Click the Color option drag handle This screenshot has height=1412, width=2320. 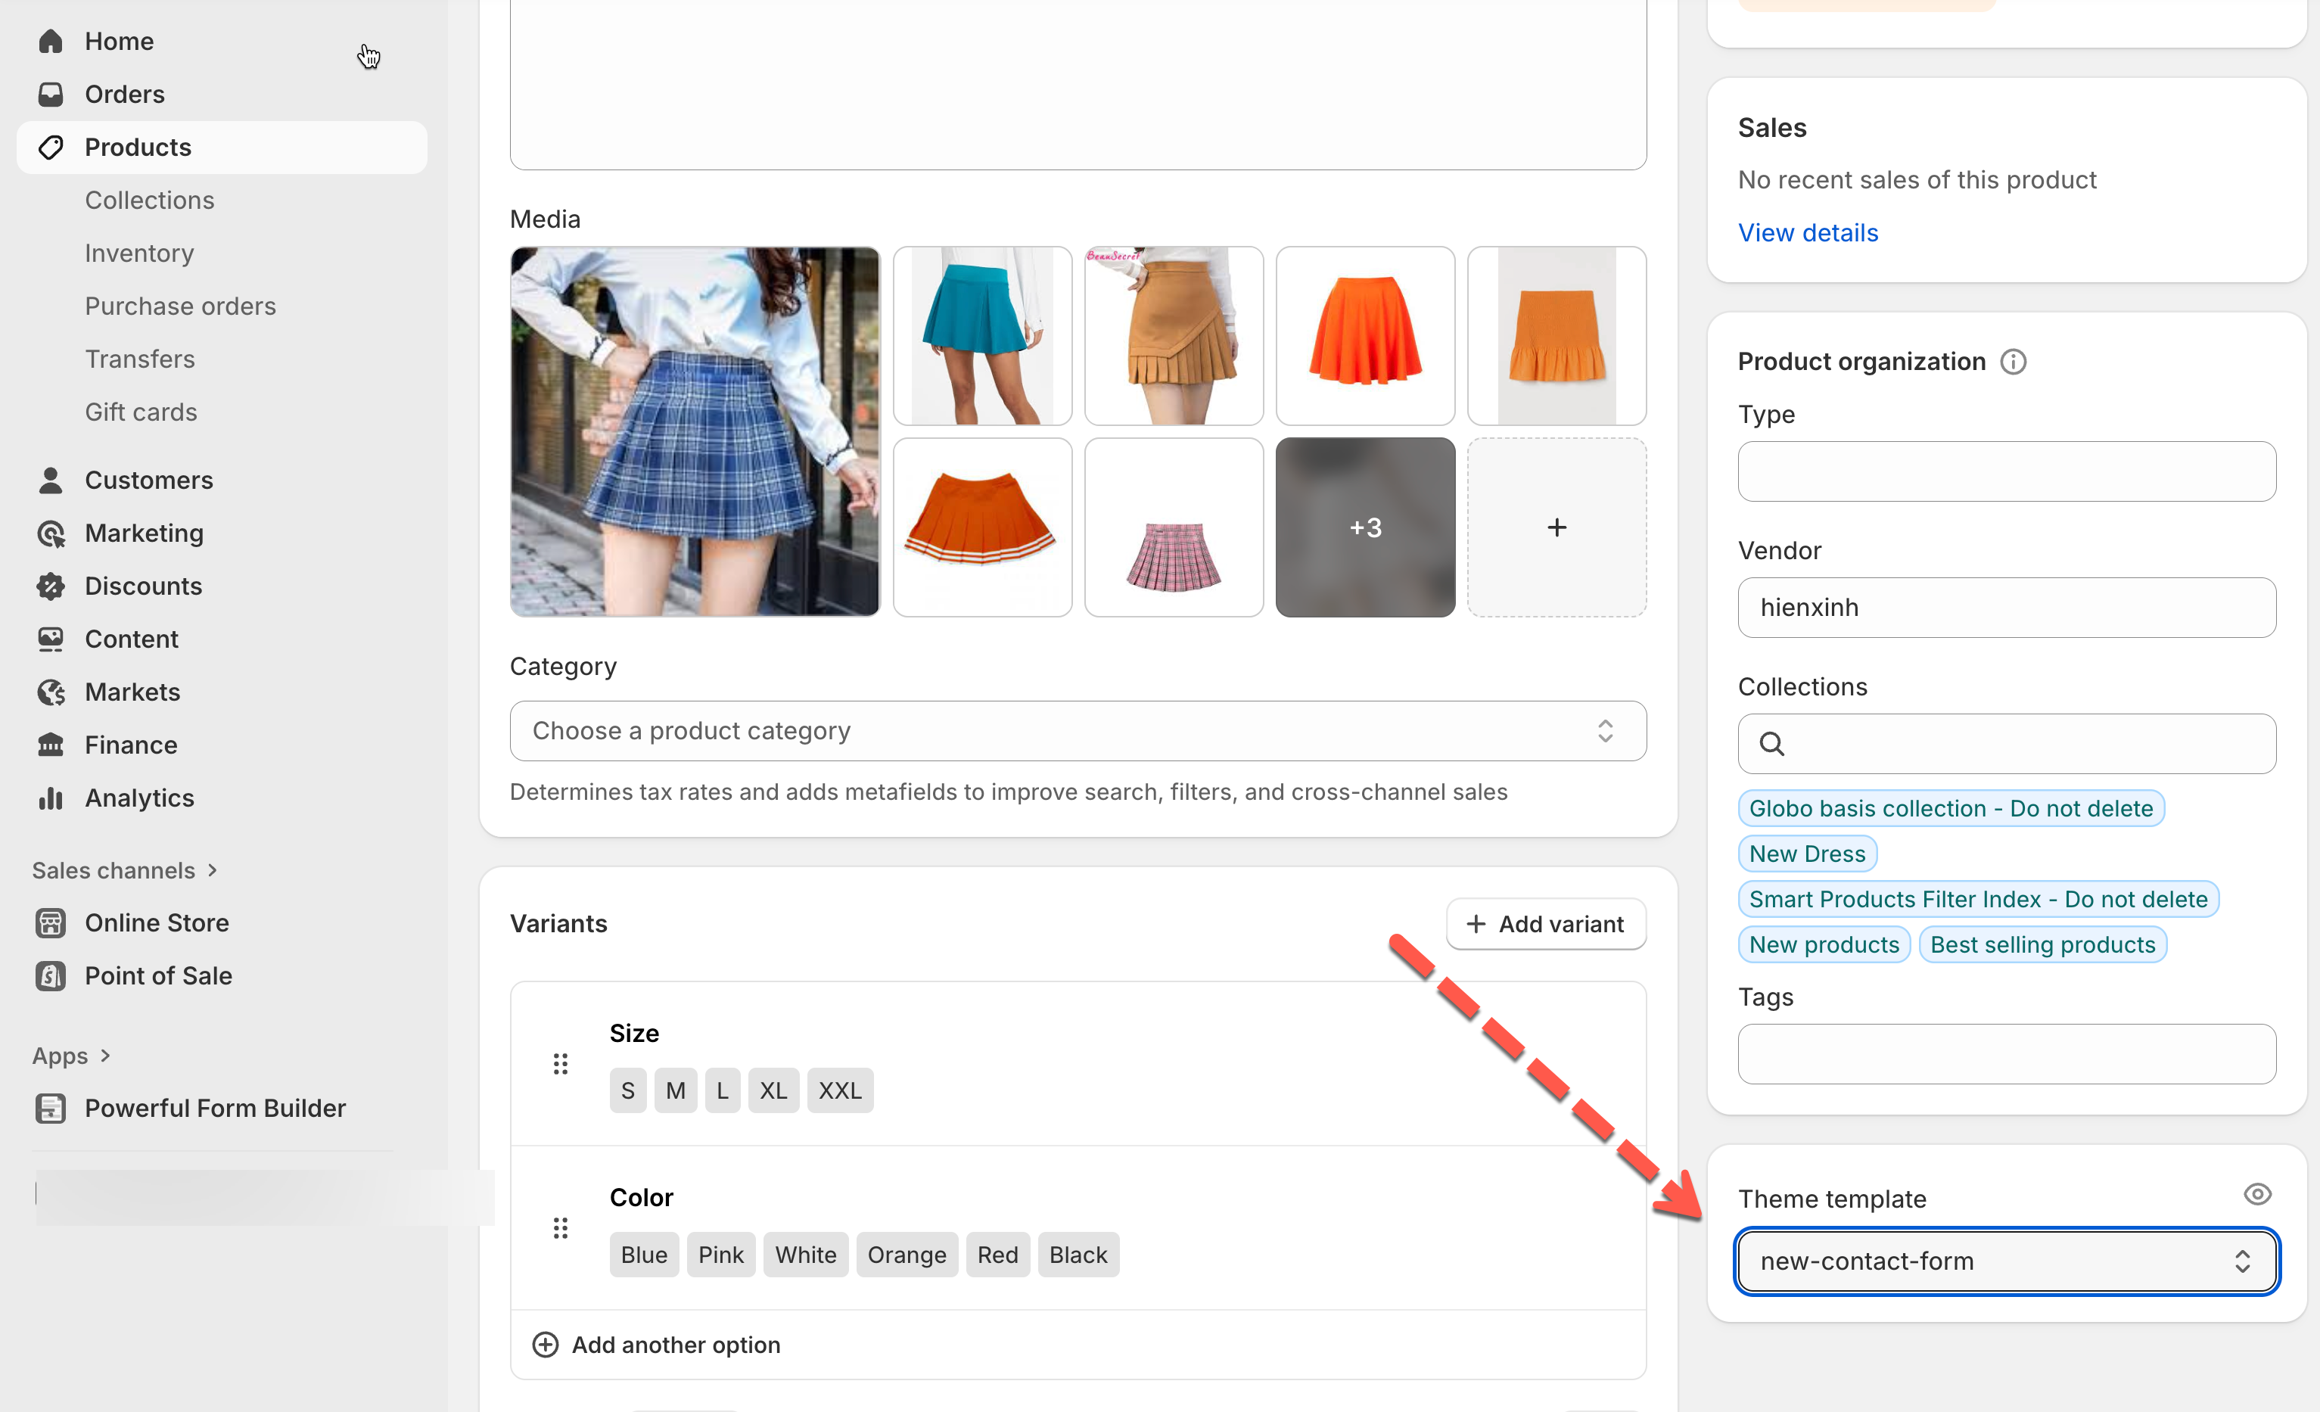(x=560, y=1227)
